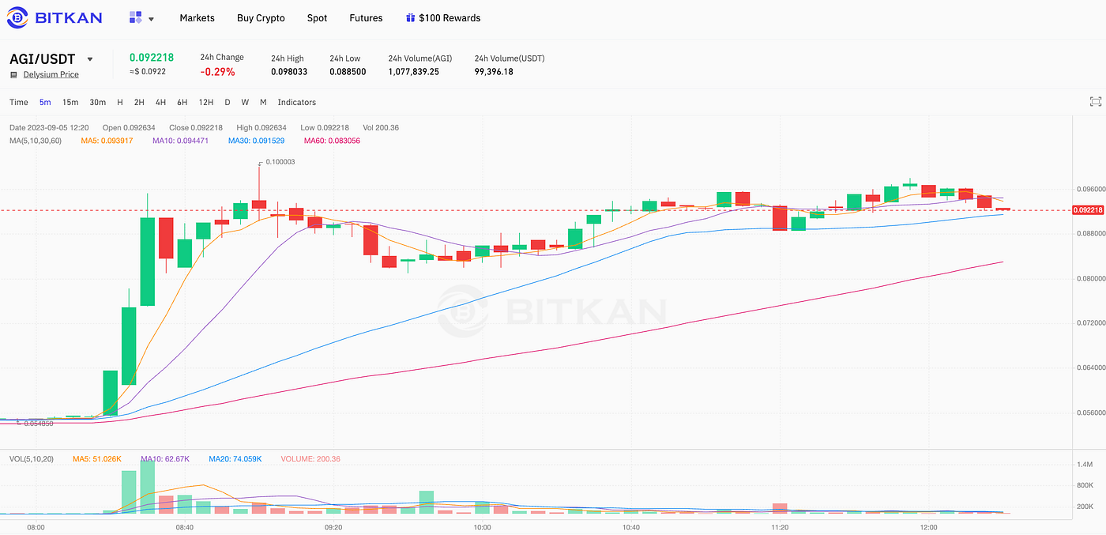Screen dimensions: 1106x535
Task: Open the apps grid icon in header
Action: [136, 17]
